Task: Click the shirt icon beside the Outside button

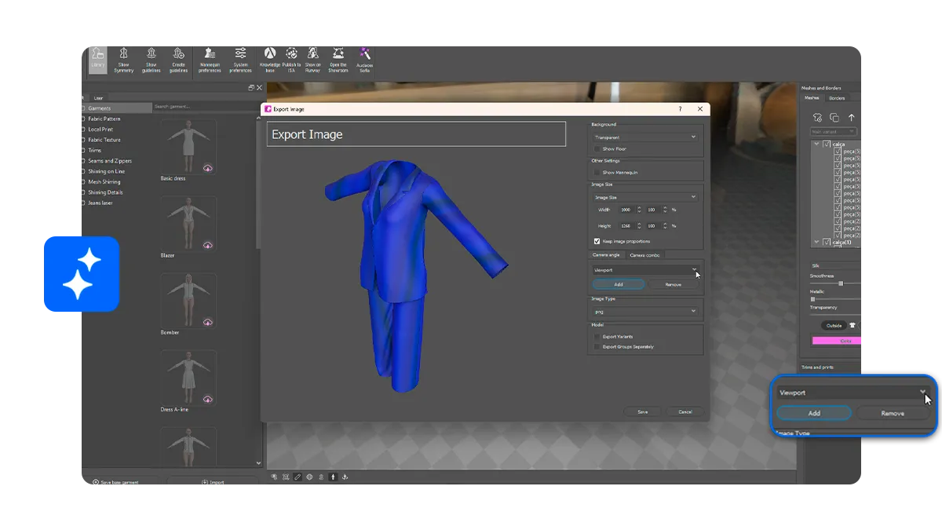Action: coord(853,325)
